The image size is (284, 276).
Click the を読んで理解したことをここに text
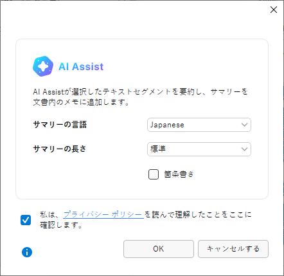pos(198,214)
